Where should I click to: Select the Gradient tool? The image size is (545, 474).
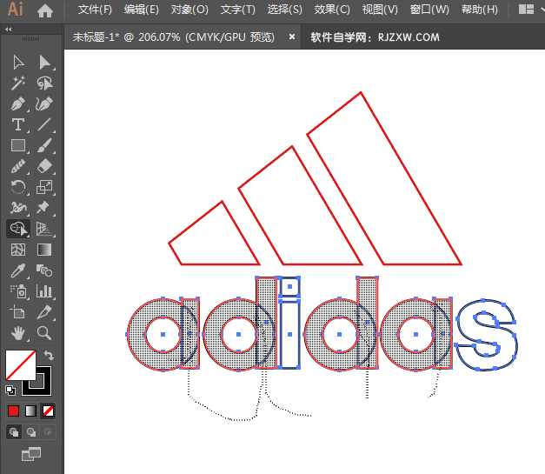(44, 250)
